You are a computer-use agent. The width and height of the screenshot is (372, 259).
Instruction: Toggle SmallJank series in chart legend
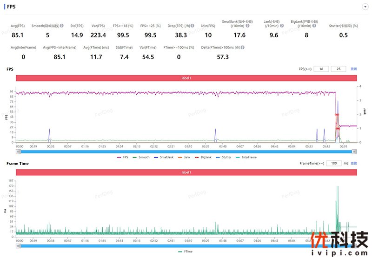point(164,157)
